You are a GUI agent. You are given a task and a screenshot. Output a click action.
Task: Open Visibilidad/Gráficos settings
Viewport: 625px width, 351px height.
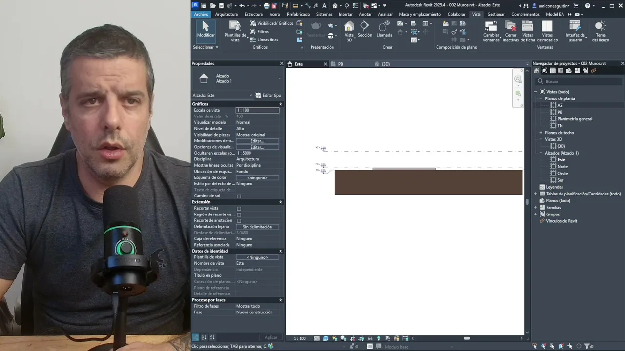[x=271, y=23]
